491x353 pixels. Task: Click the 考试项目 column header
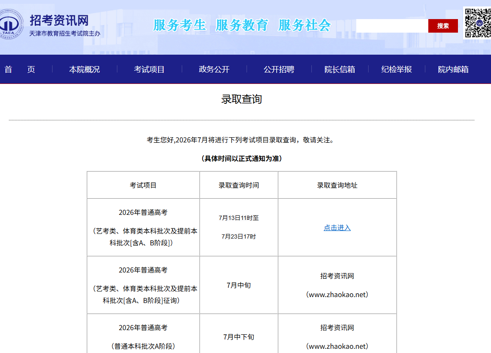point(143,185)
